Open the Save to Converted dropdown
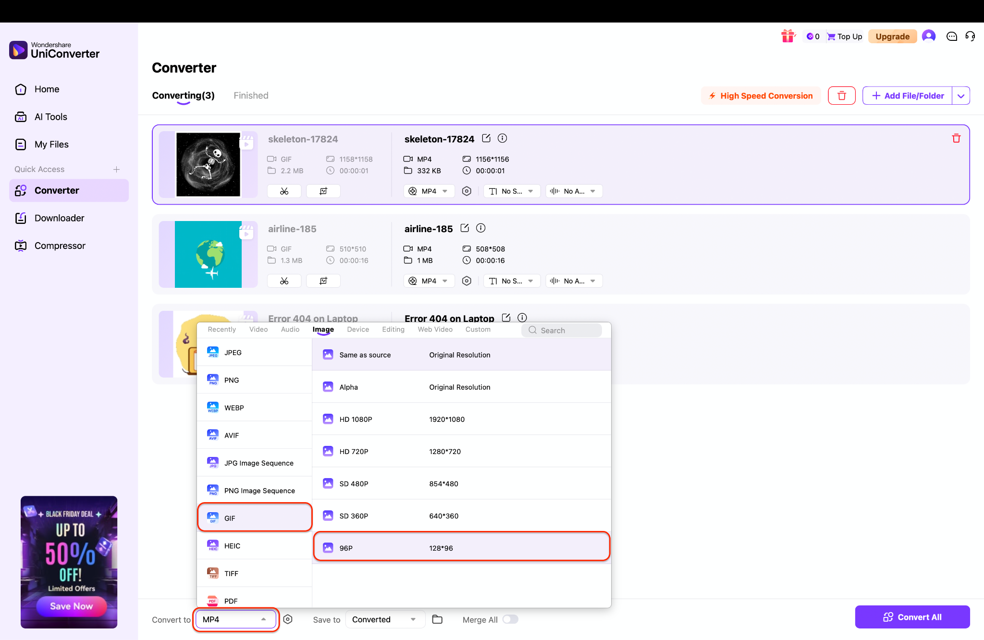Image resolution: width=984 pixels, height=640 pixels. click(384, 619)
